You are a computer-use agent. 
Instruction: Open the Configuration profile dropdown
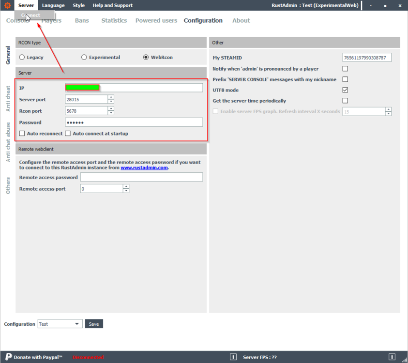coord(77,324)
